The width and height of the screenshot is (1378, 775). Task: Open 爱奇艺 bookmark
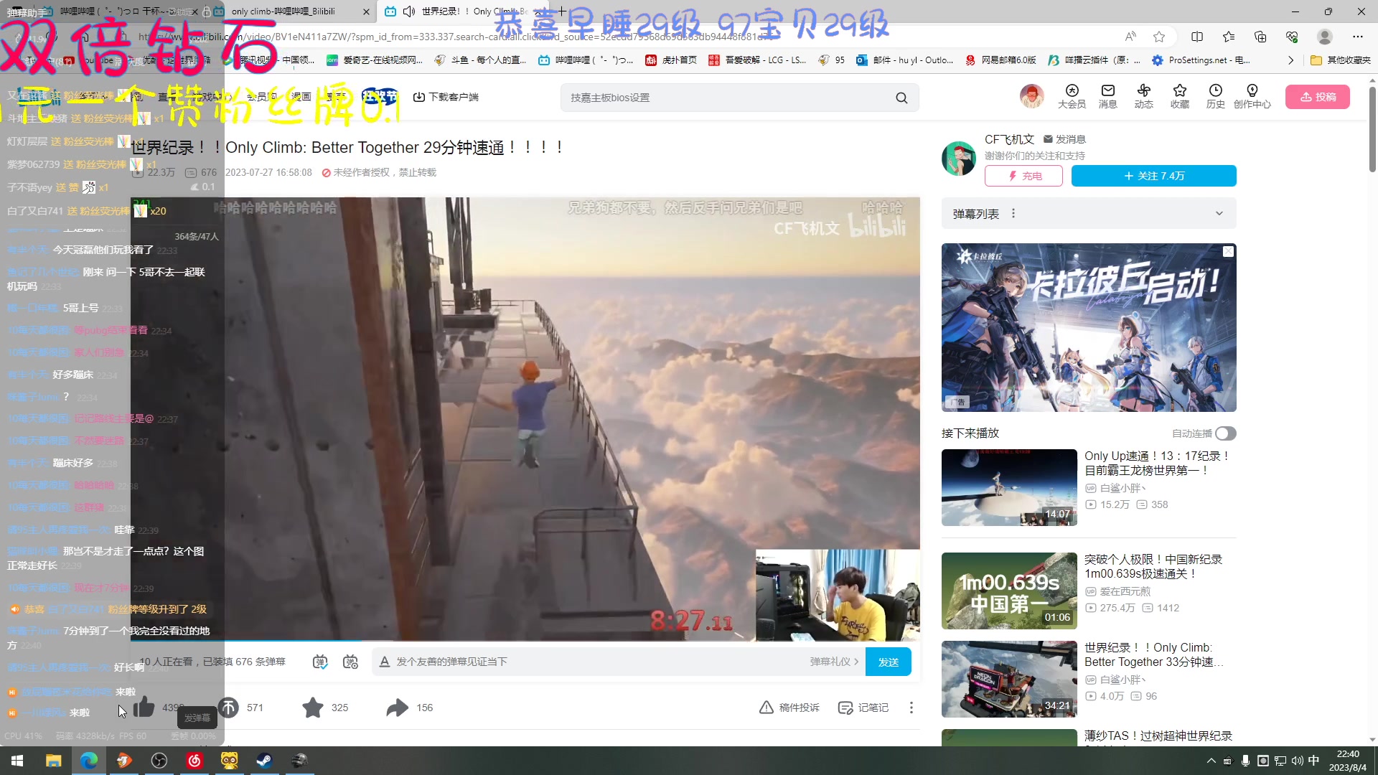coord(375,60)
